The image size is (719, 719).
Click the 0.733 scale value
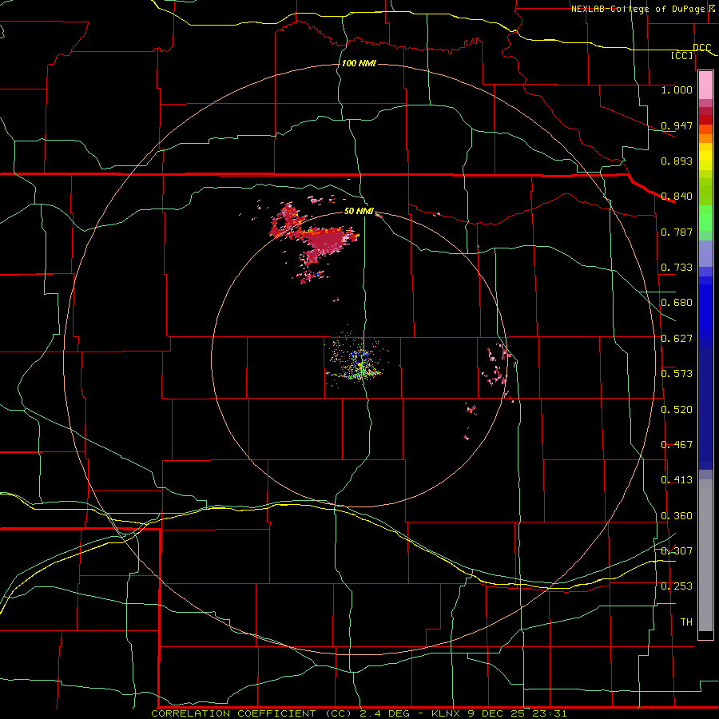(677, 268)
